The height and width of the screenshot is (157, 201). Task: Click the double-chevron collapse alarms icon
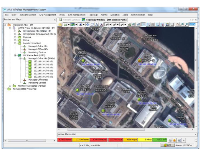(x=184, y=140)
